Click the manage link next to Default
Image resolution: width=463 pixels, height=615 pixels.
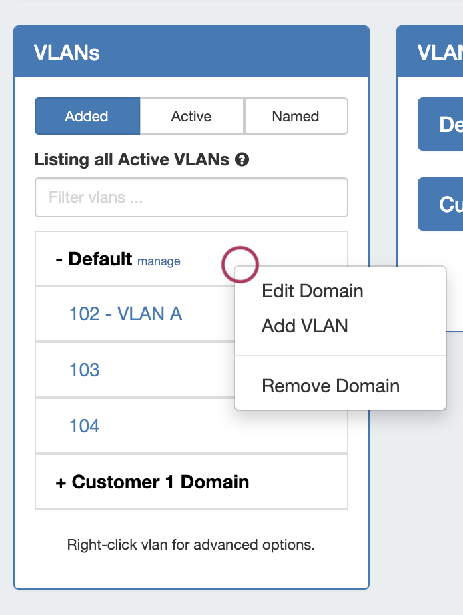159,261
